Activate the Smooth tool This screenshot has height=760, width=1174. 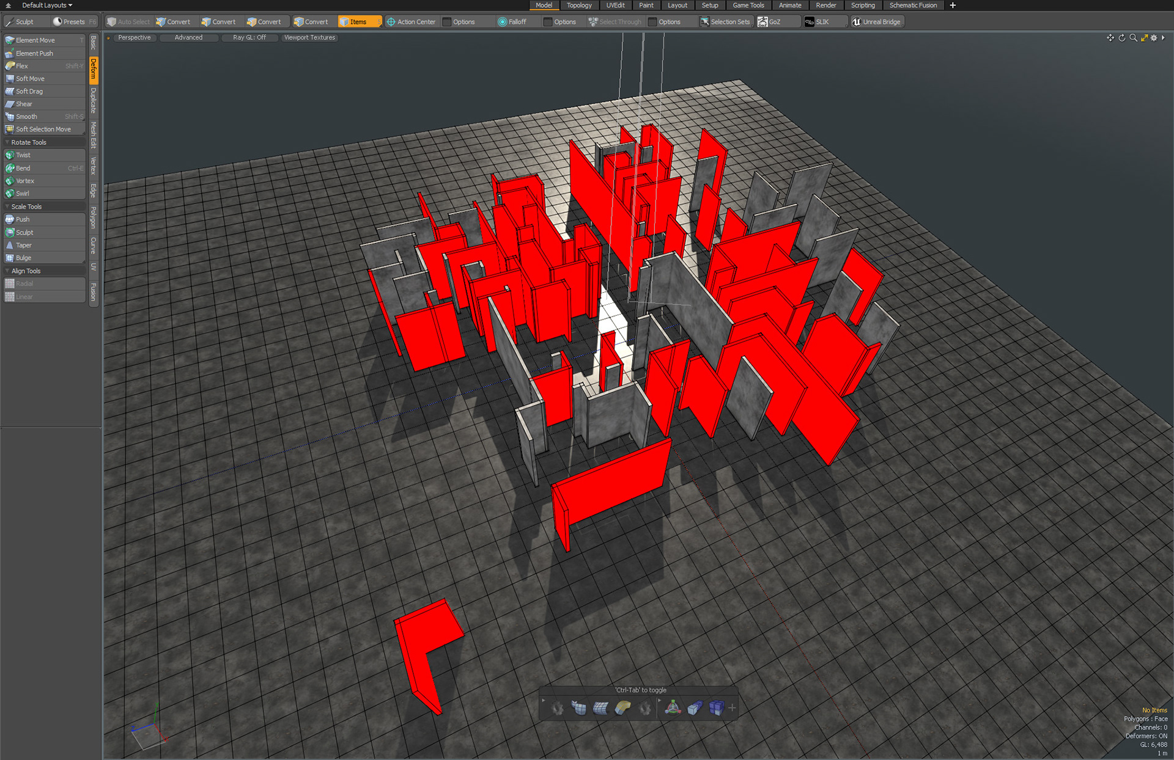pyautogui.click(x=44, y=117)
